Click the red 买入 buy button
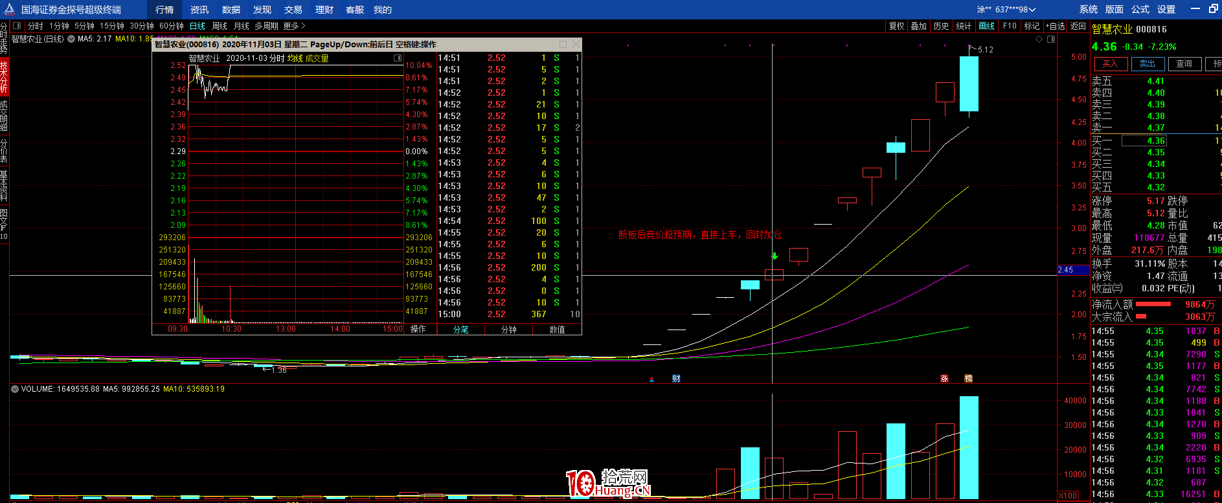Image resolution: width=1222 pixels, height=503 pixels. (x=1110, y=64)
